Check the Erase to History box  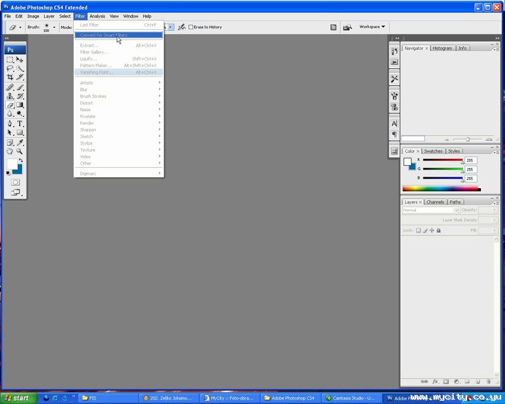click(191, 27)
